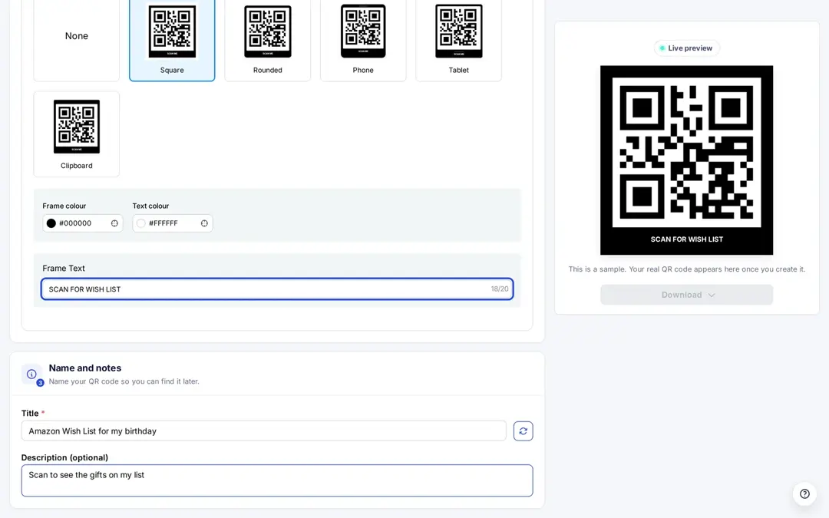Click into the Frame Text input
Screen dimensions: 829x518
277,289
